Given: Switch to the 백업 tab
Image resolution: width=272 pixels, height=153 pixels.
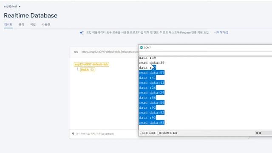Looking at the screenshot, I should click(x=33, y=25).
